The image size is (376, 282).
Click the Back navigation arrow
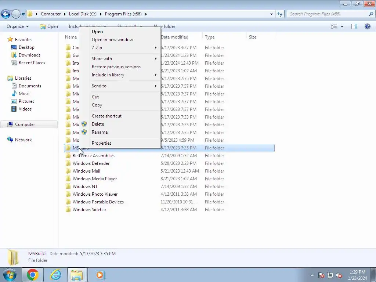pos(6,14)
